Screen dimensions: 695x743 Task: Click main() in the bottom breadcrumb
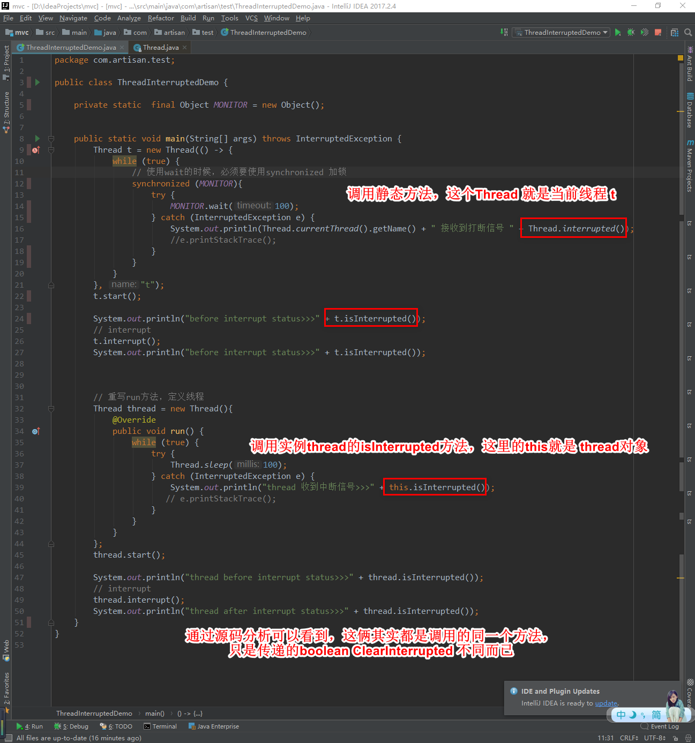(x=155, y=713)
